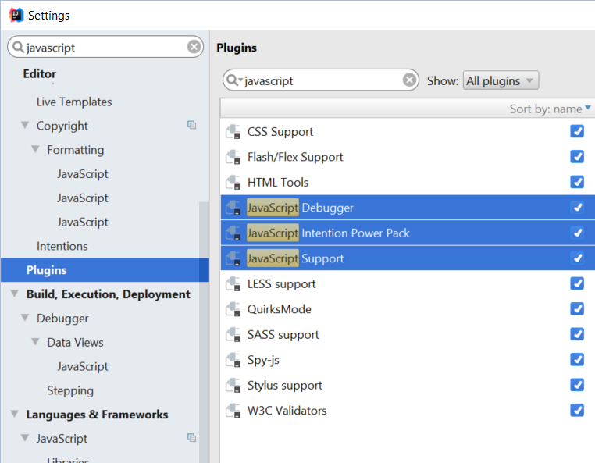The image size is (595, 463).
Task: Click the plugin icon beside W3C Validators
Action: click(233, 411)
